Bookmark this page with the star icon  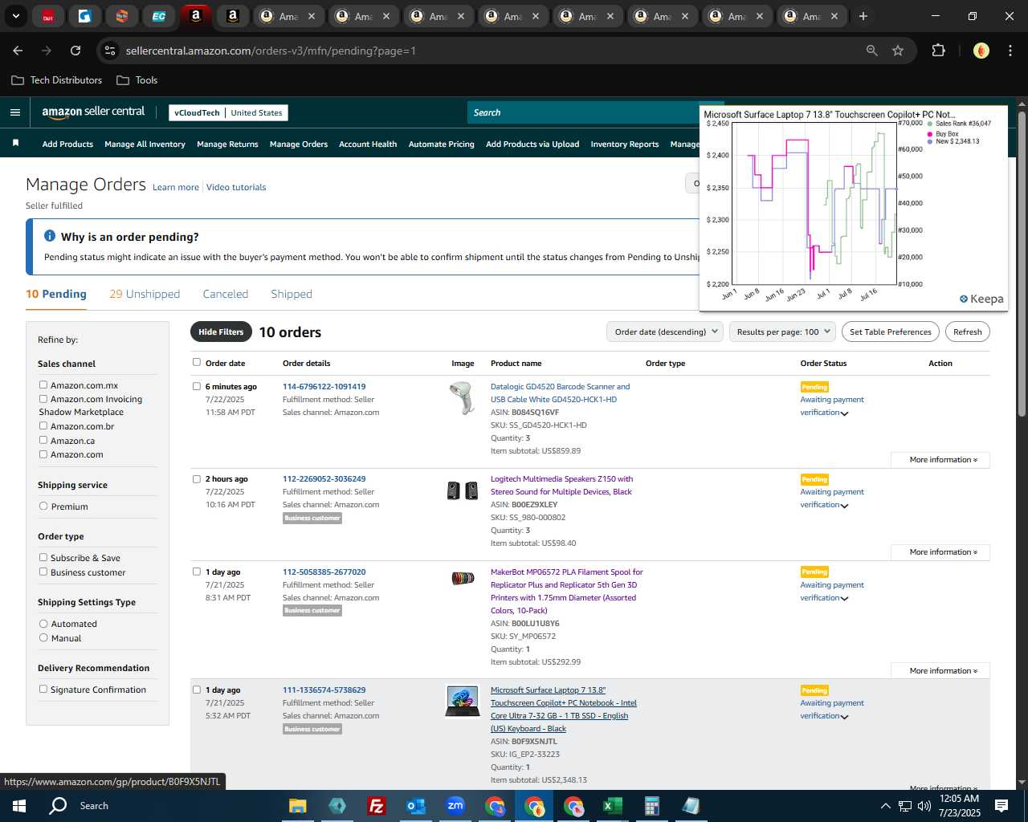pyautogui.click(x=898, y=51)
